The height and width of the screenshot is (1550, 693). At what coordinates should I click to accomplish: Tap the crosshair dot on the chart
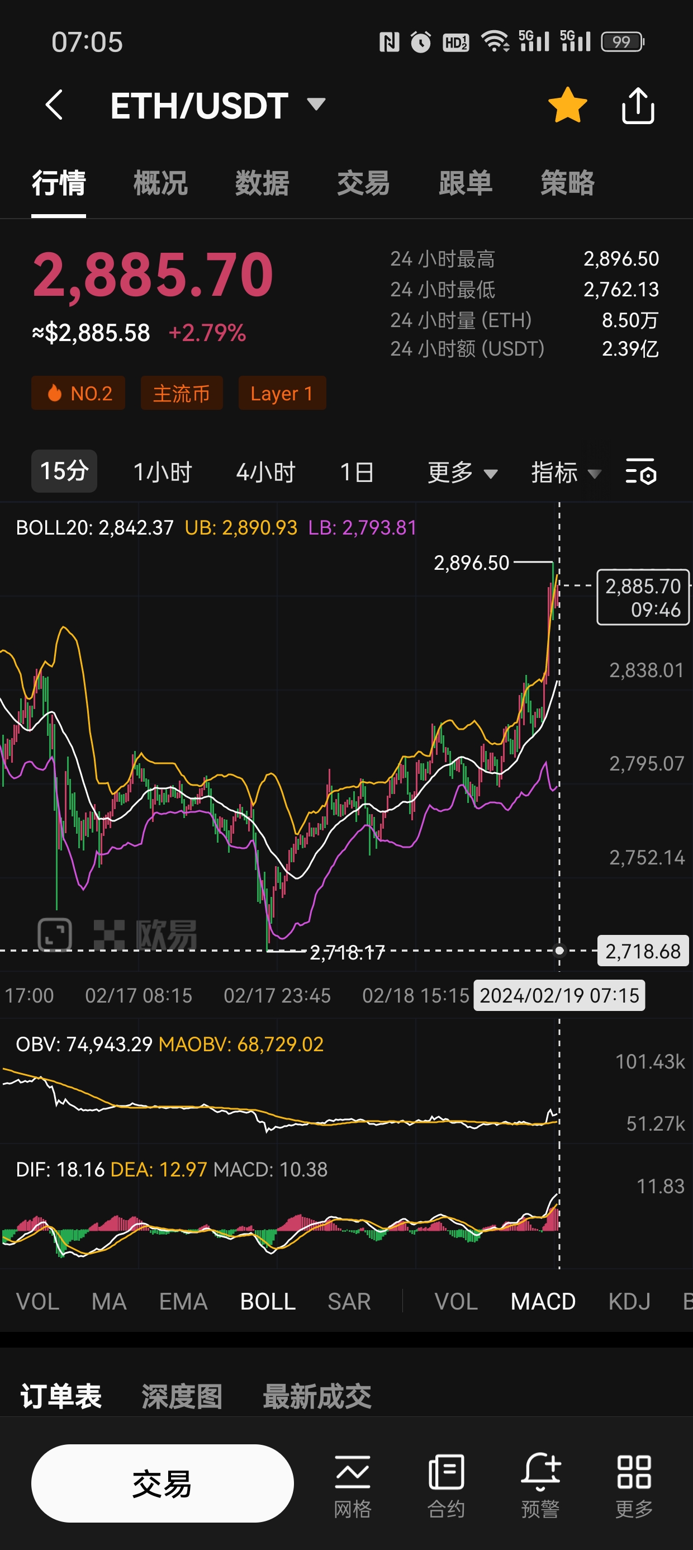(559, 951)
